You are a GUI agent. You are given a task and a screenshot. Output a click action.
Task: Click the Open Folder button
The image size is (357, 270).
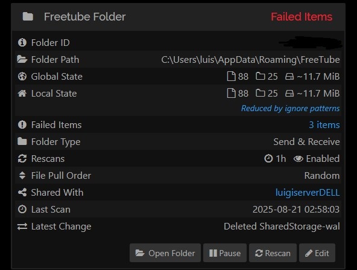click(165, 253)
